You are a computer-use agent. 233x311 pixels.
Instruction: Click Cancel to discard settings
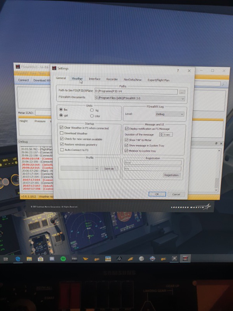point(176,194)
